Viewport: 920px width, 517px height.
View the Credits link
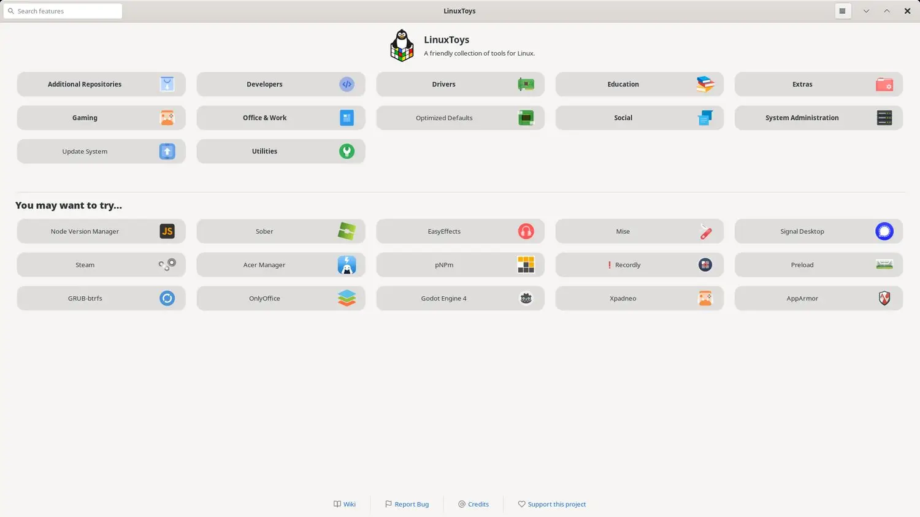click(473, 504)
